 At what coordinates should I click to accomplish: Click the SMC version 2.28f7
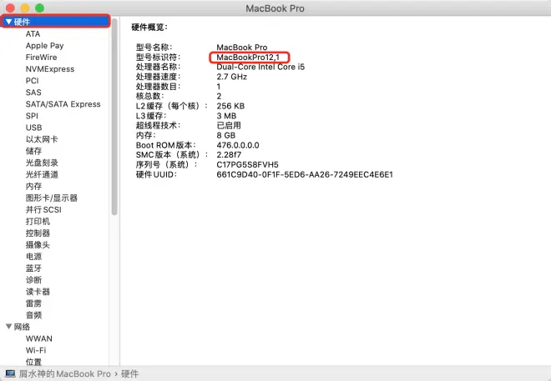point(229,155)
